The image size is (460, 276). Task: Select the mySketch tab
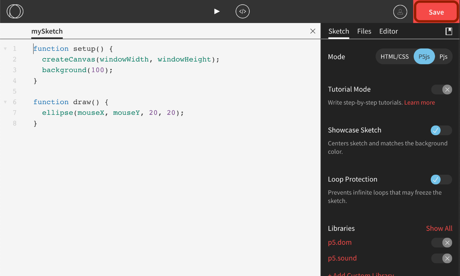pos(47,31)
